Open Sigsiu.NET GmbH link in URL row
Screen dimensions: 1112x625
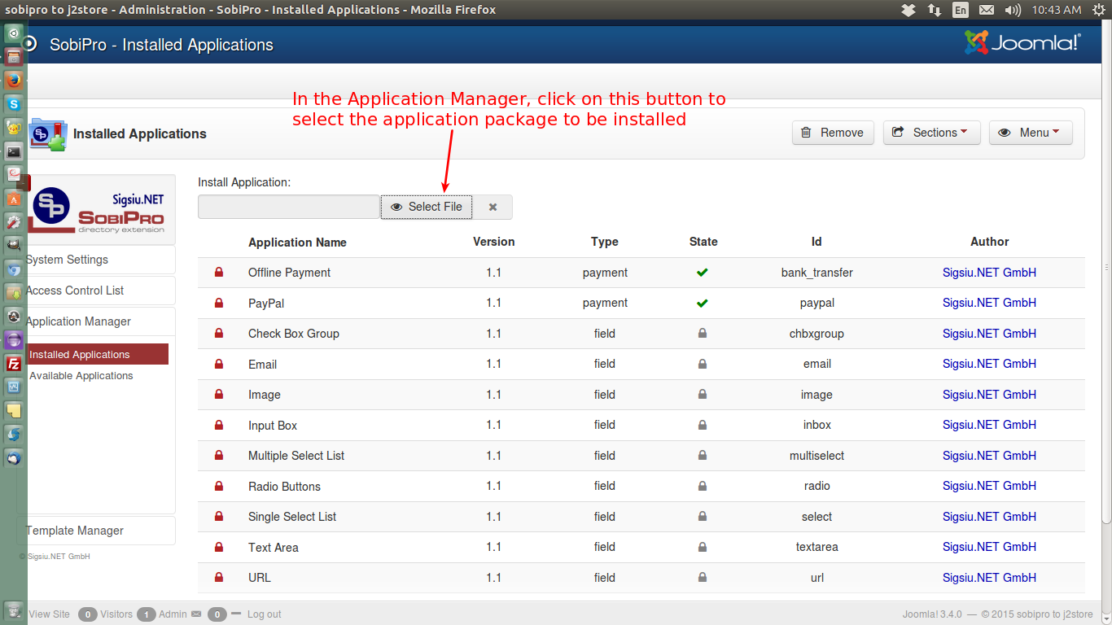click(x=989, y=578)
